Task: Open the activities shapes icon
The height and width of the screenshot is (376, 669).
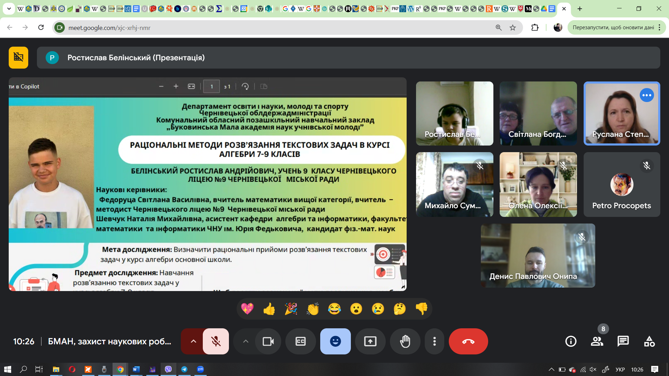Action: tap(649, 341)
